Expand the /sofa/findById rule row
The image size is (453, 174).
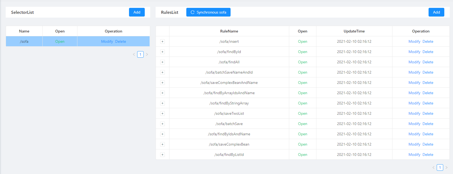tap(162, 52)
